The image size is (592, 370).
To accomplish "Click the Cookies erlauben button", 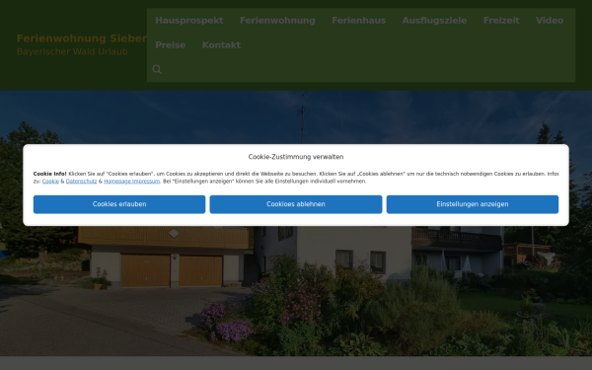I will (119, 204).
